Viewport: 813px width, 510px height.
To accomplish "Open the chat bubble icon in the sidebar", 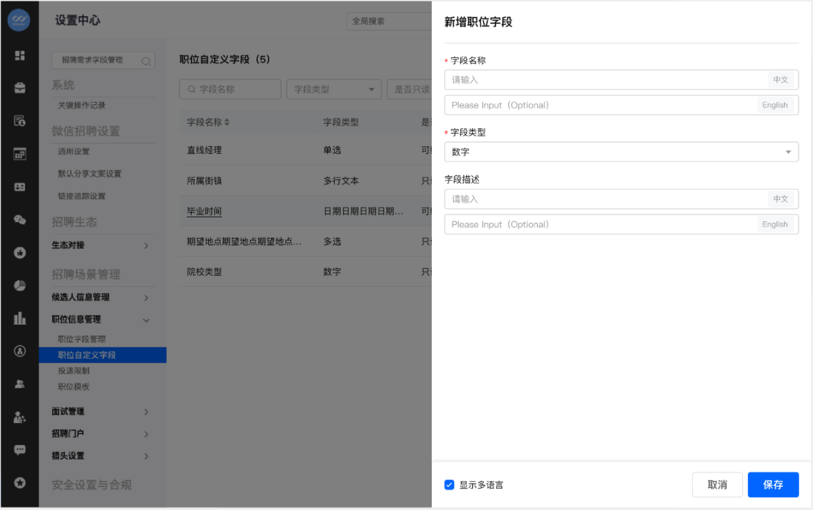I will tap(19, 450).
